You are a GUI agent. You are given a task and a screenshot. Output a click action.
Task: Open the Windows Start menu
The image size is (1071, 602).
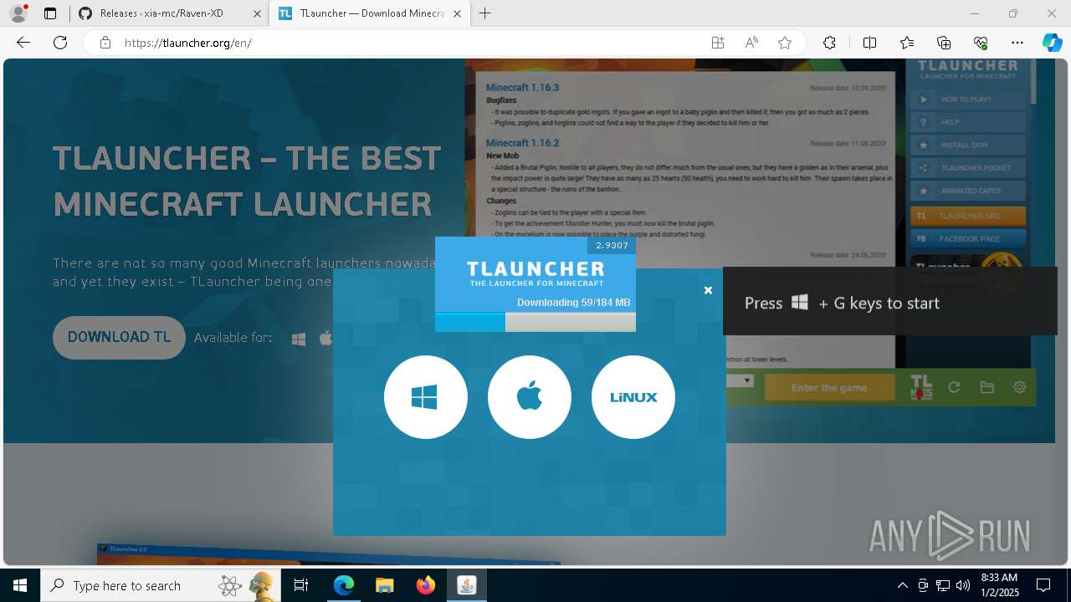(x=20, y=585)
